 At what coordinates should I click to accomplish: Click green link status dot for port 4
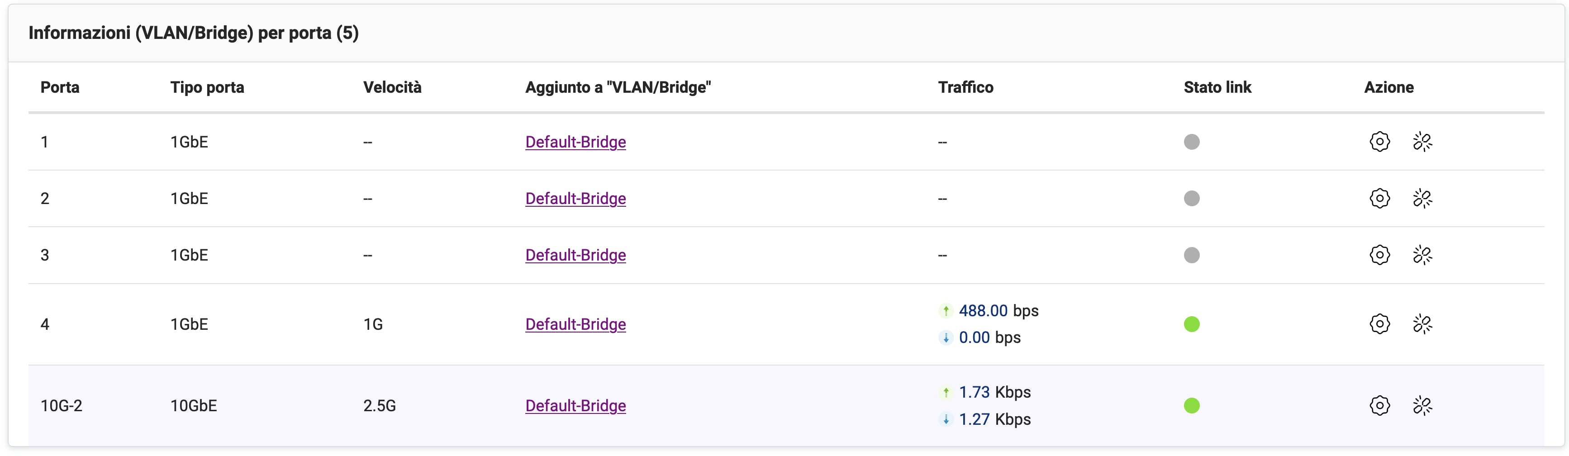point(1191,324)
